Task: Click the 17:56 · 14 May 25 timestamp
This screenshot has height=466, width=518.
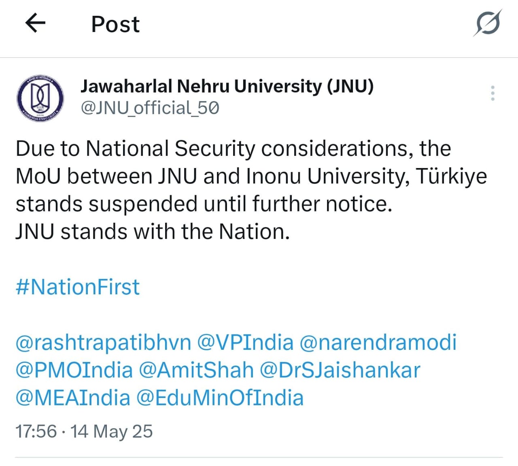Action: (83, 431)
